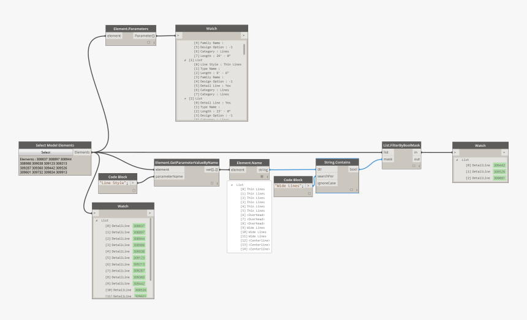
Task: Collapse the List tree in Element.Name preview
Action: click(x=232, y=184)
